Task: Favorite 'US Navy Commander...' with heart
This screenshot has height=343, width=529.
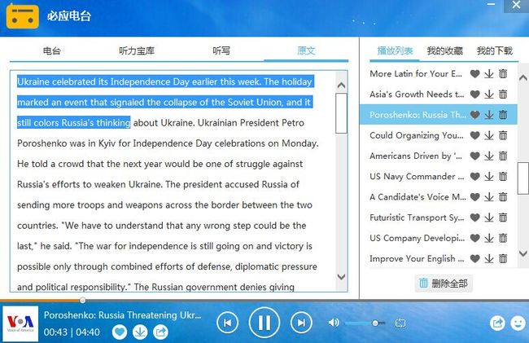Action: (x=474, y=176)
